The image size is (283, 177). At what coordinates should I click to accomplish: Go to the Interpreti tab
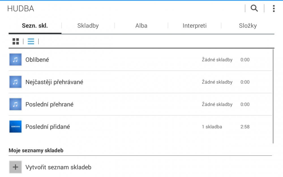194,26
